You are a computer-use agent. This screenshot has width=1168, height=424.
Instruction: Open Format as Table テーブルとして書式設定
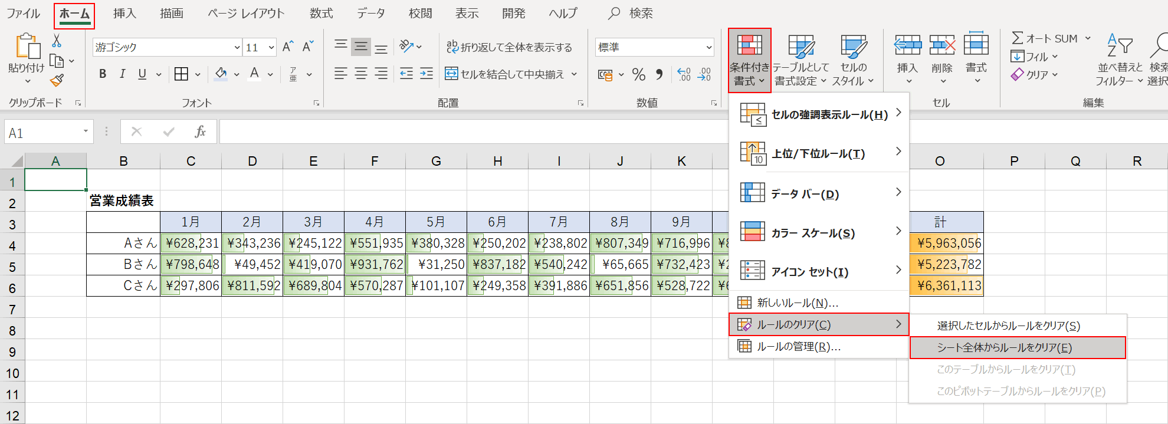pos(801,60)
